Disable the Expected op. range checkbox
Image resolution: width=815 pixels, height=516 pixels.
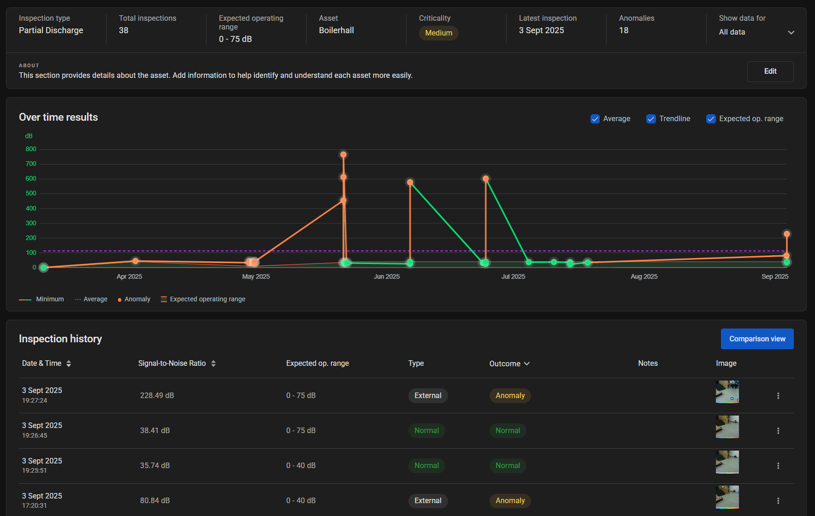coord(711,119)
